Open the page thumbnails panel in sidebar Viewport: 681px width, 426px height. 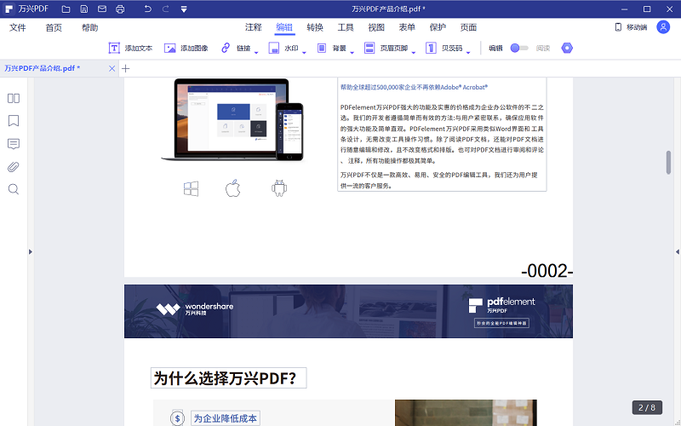pyautogui.click(x=14, y=98)
